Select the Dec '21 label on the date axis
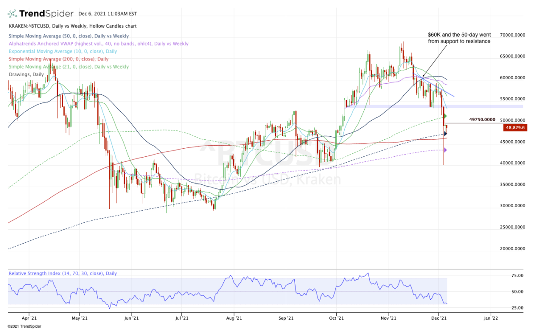 [440, 318]
